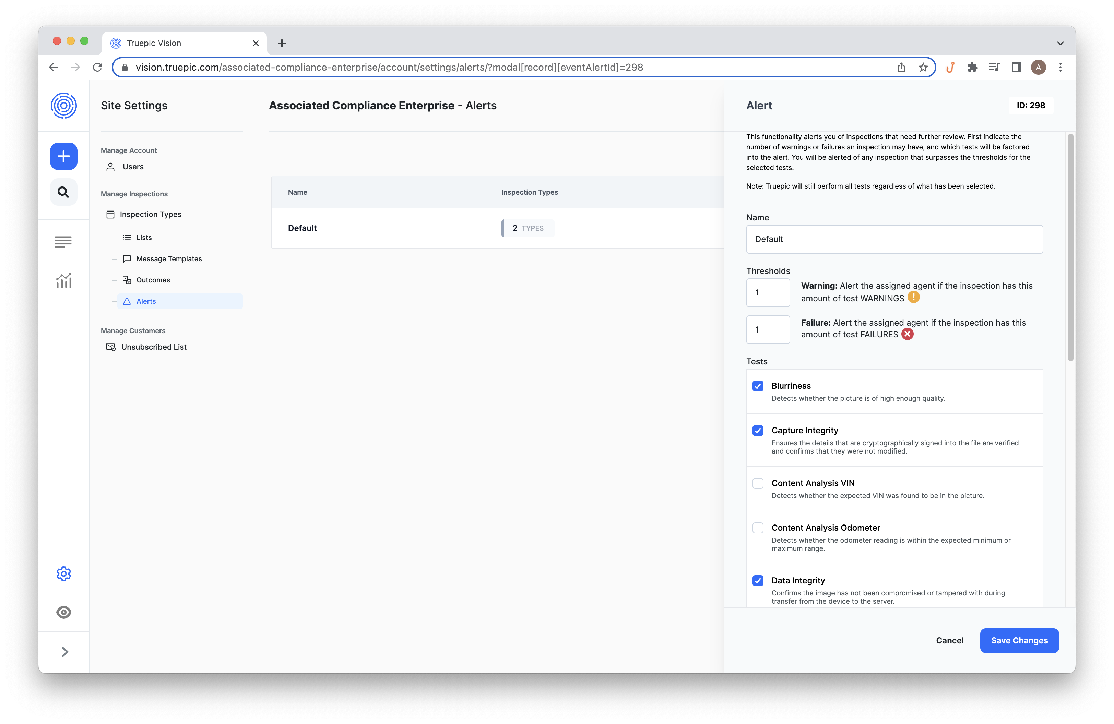Toggle the browser side panel icon
Image resolution: width=1114 pixels, height=724 pixels.
tap(1016, 67)
